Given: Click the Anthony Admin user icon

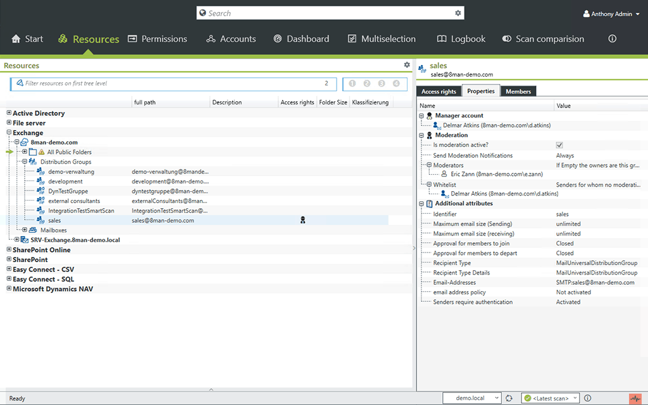Looking at the screenshot, I should pos(586,14).
